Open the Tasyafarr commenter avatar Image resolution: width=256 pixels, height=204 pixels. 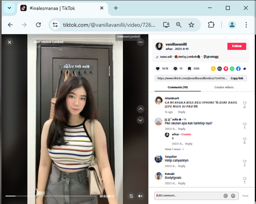point(159,159)
